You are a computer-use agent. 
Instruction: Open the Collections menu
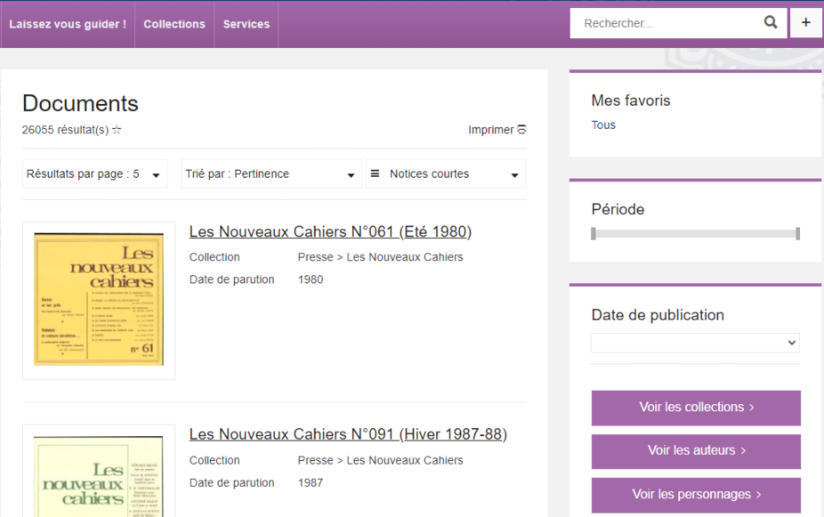click(x=174, y=24)
